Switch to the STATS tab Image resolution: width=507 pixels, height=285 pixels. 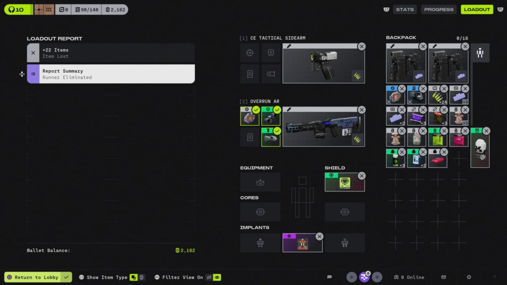click(405, 9)
